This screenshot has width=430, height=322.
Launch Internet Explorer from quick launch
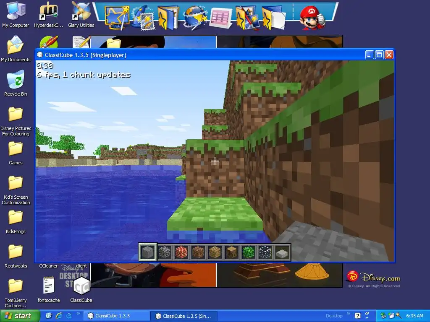click(59, 316)
